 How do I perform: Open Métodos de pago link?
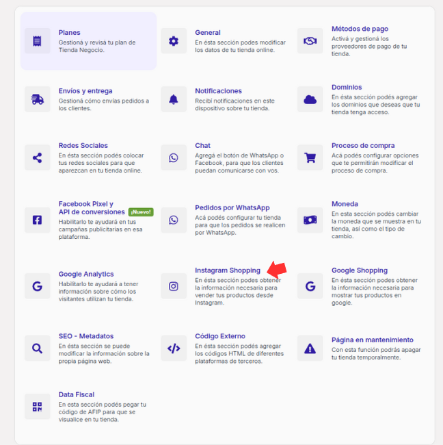point(360,29)
